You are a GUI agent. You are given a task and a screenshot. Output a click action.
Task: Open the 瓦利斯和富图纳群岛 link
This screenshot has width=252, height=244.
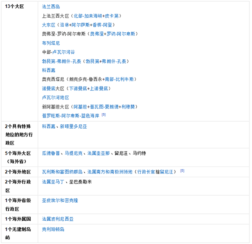coord(62,172)
